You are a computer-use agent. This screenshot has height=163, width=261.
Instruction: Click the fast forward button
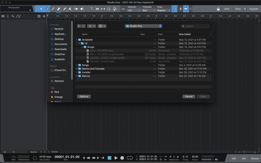[x=94, y=158]
